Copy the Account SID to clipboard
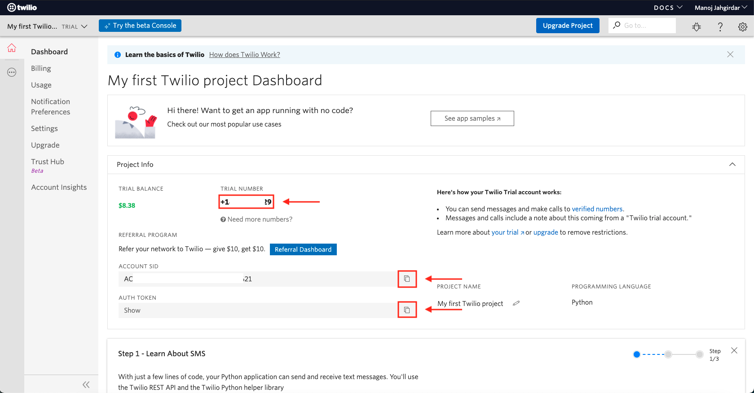Image resolution: width=754 pixels, height=393 pixels. click(x=407, y=279)
